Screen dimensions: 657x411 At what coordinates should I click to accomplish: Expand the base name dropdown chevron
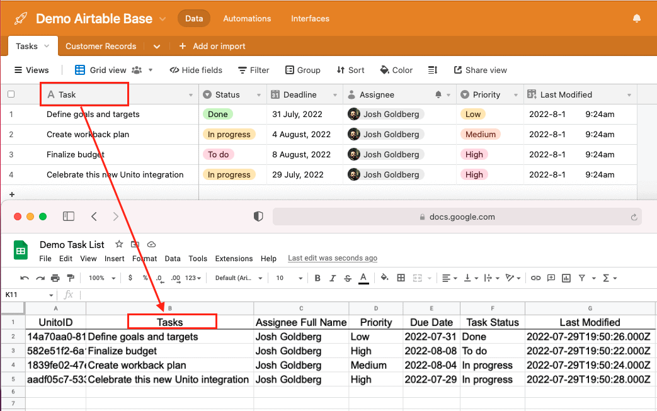pyautogui.click(x=163, y=19)
